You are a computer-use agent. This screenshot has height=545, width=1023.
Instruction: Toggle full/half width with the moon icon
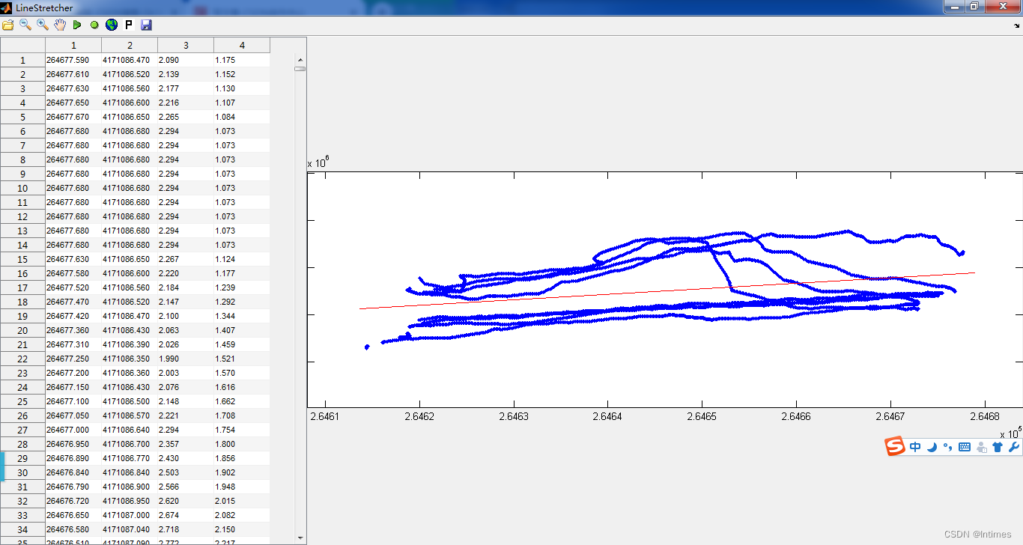[x=932, y=447]
